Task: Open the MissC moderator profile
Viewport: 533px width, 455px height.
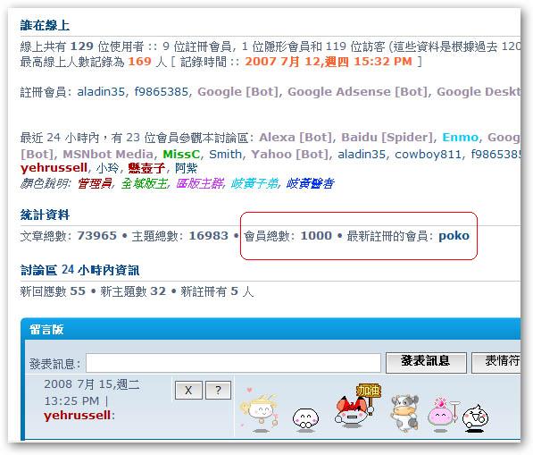Action: pos(181,154)
